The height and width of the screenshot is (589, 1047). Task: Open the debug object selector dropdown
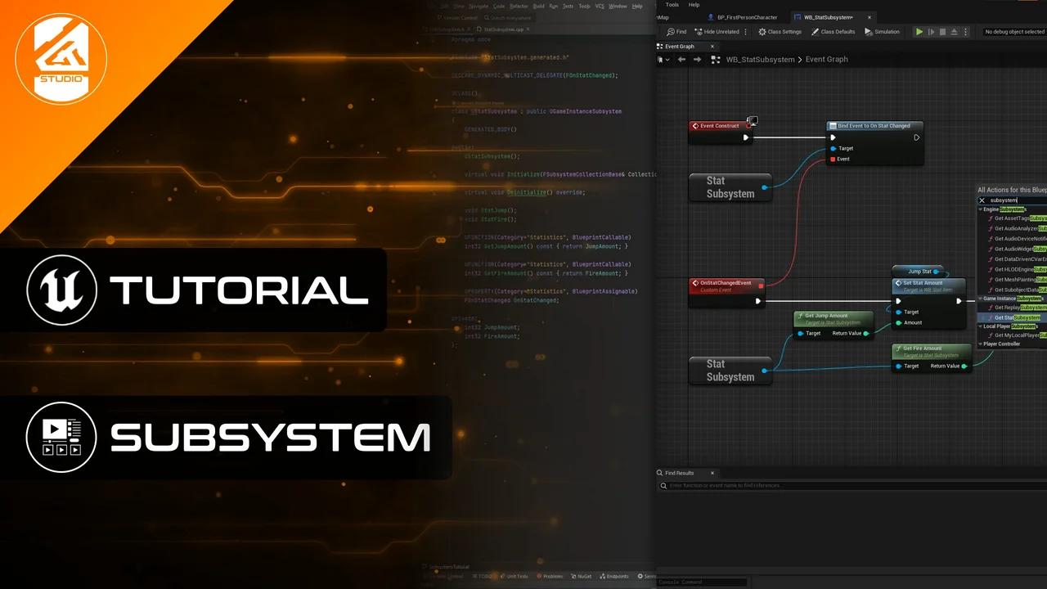1014,32
